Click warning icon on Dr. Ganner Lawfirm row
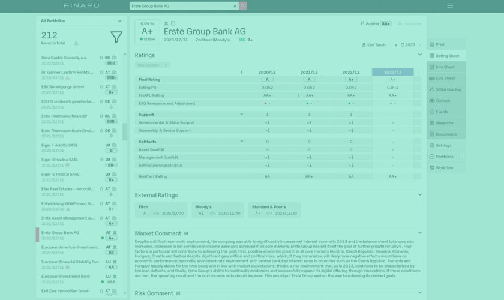Viewport: 504px width, 300px height. pyautogui.click(x=67, y=78)
